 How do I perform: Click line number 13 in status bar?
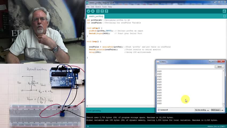(88, 126)
